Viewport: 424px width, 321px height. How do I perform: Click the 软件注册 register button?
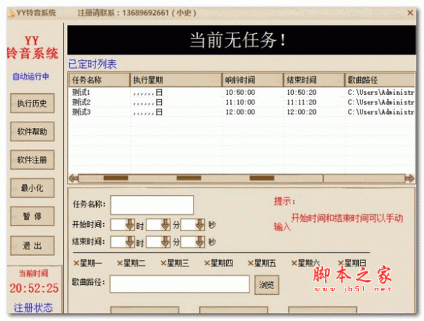(33, 160)
